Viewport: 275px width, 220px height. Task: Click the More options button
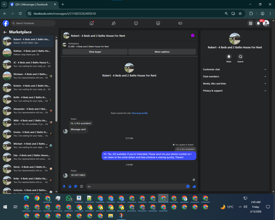(x=162, y=52)
